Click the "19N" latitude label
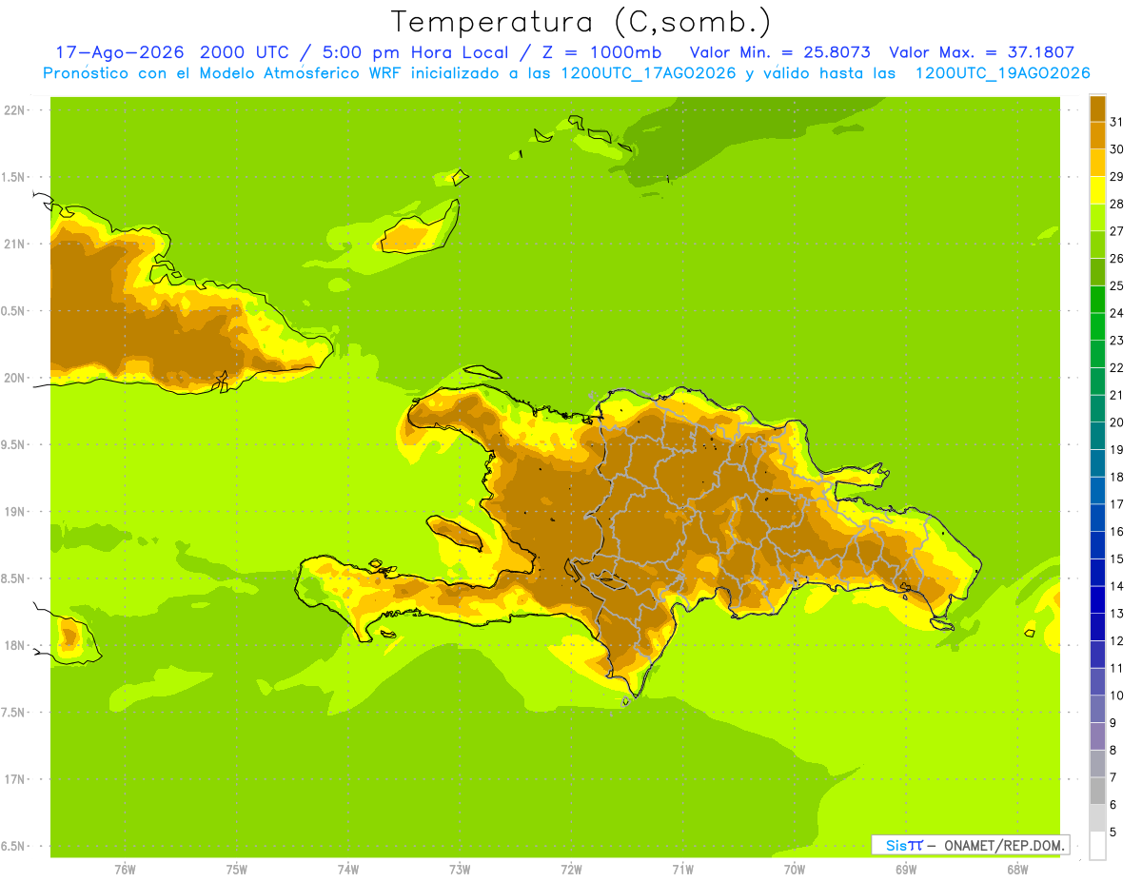The image size is (1142, 882). click(14, 512)
